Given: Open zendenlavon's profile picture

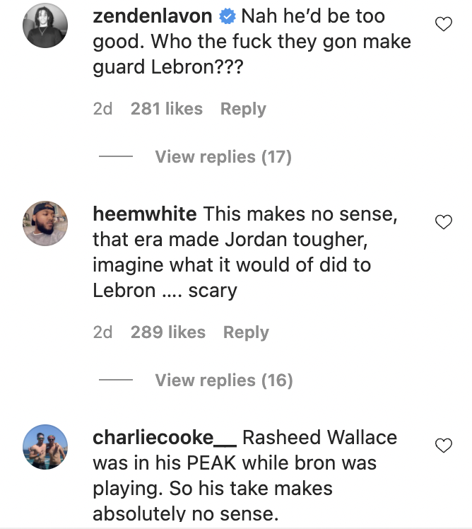Looking at the screenshot, I should [45, 27].
